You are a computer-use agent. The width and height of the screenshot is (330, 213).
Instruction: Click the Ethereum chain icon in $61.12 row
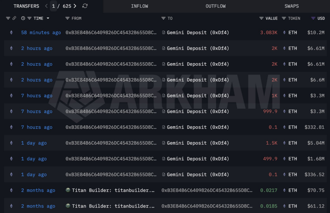point(11,206)
